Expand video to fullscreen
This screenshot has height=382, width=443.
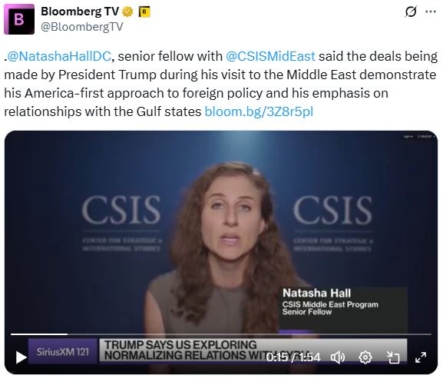pos(421,357)
